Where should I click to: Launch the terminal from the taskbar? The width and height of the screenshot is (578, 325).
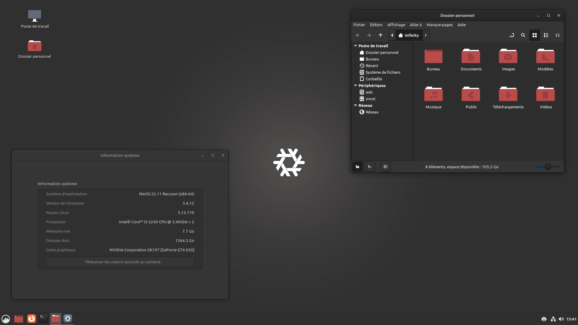[44, 319]
